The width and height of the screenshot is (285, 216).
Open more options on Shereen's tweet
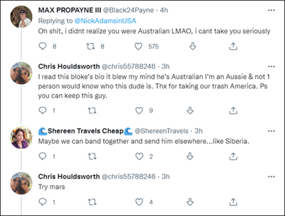point(271,131)
